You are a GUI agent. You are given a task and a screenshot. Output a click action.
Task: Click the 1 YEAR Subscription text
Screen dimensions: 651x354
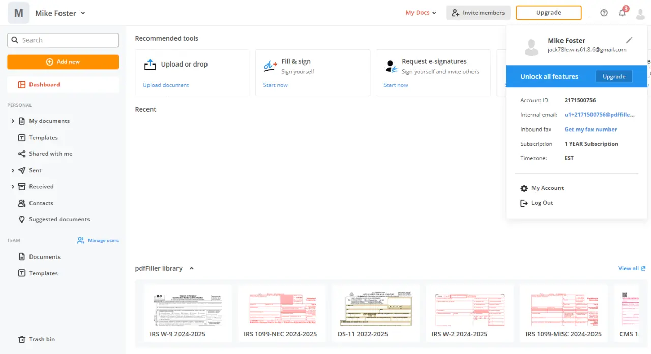pyautogui.click(x=591, y=144)
